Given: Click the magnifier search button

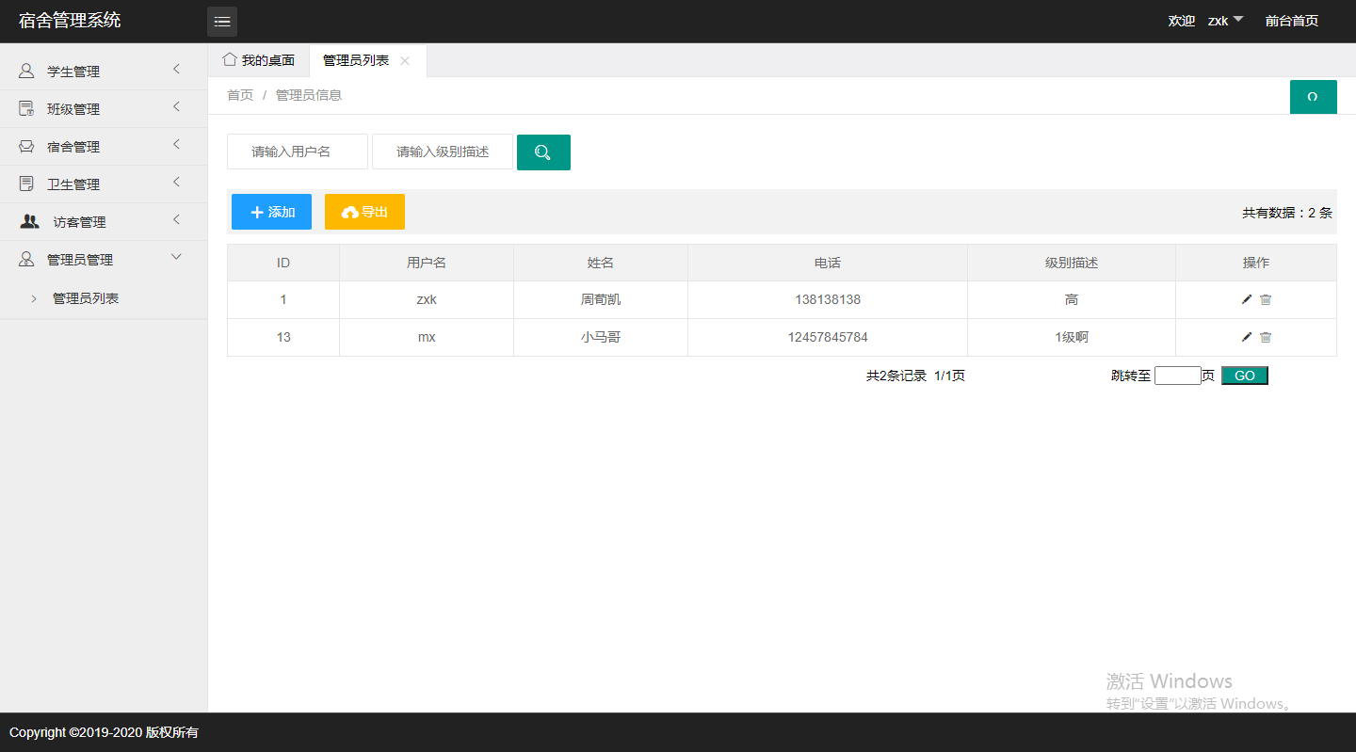Looking at the screenshot, I should [x=543, y=152].
